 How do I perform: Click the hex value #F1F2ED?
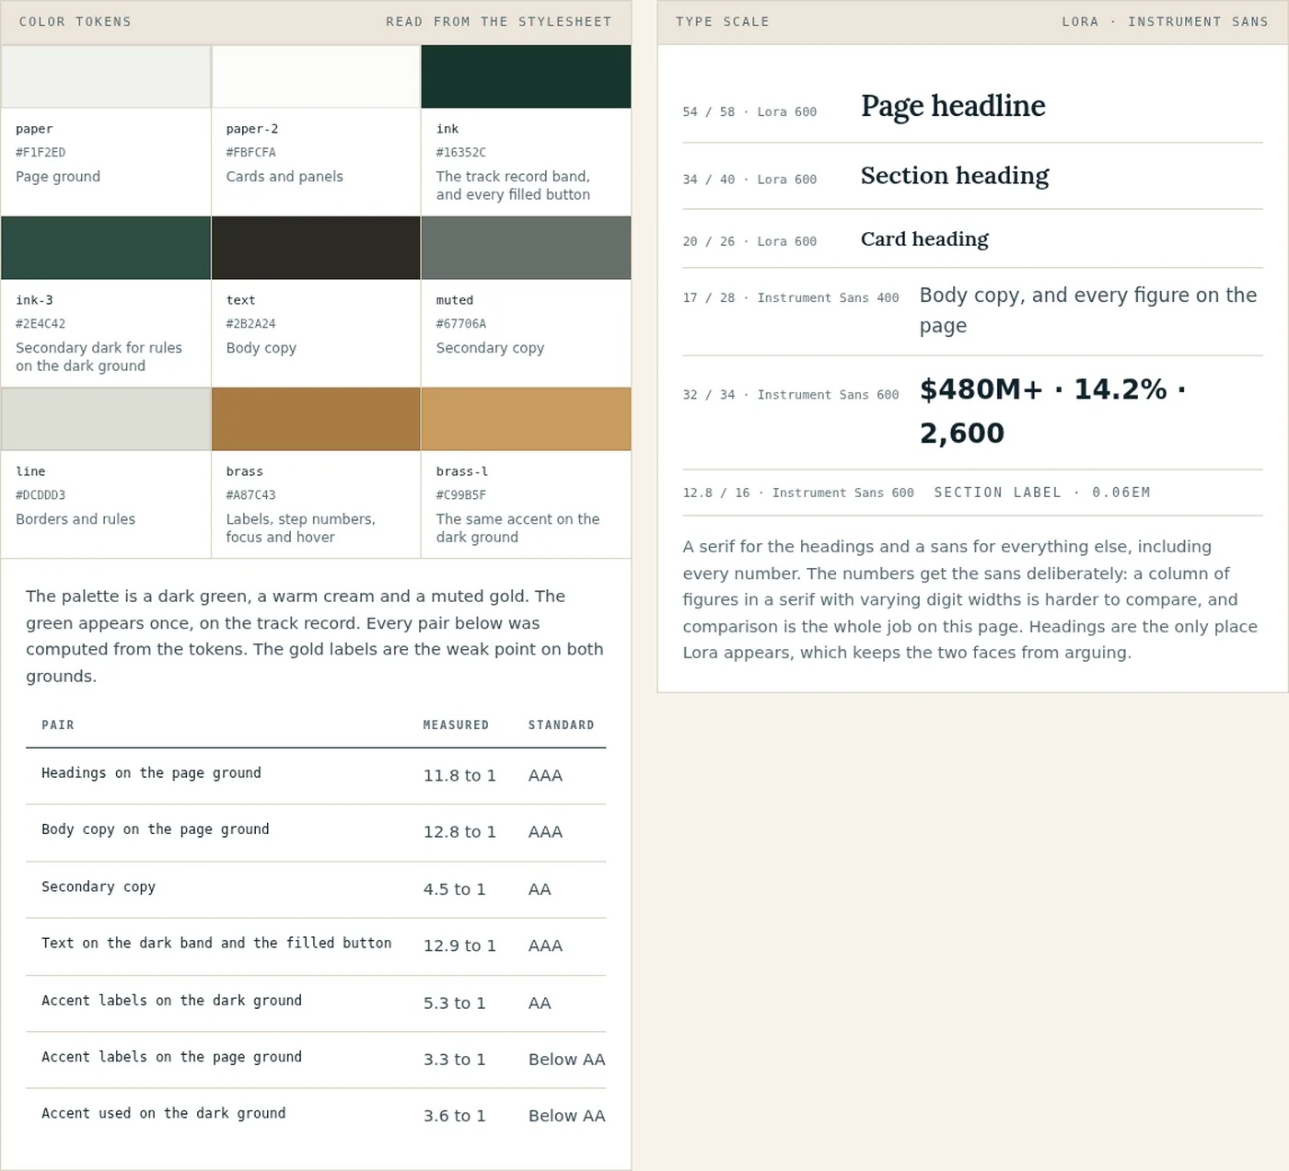coord(41,153)
